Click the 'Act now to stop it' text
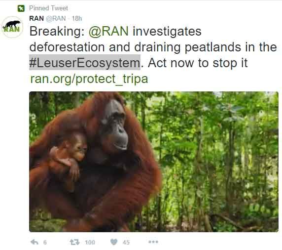Viewport: 282px width, 250px height. point(198,63)
